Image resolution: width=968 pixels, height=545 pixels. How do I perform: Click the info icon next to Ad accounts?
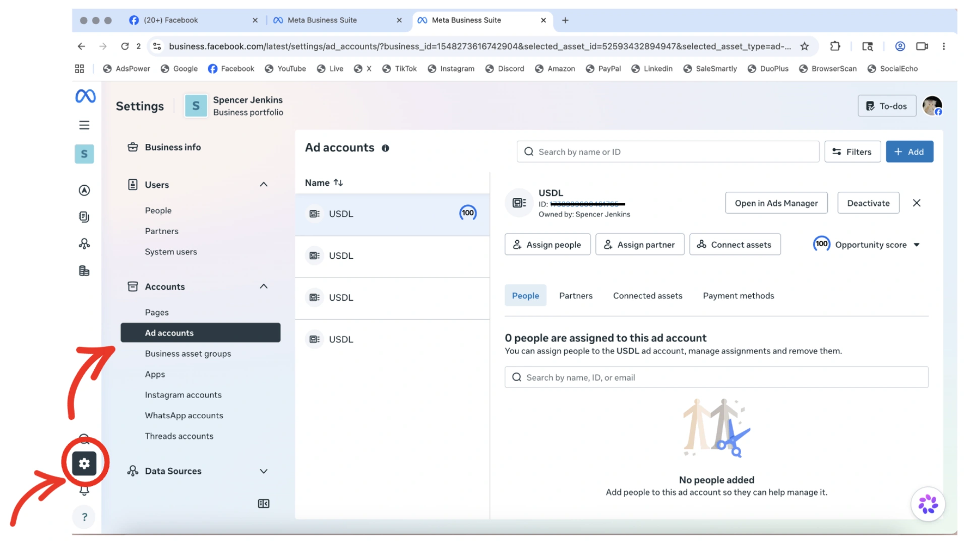pos(385,148)
